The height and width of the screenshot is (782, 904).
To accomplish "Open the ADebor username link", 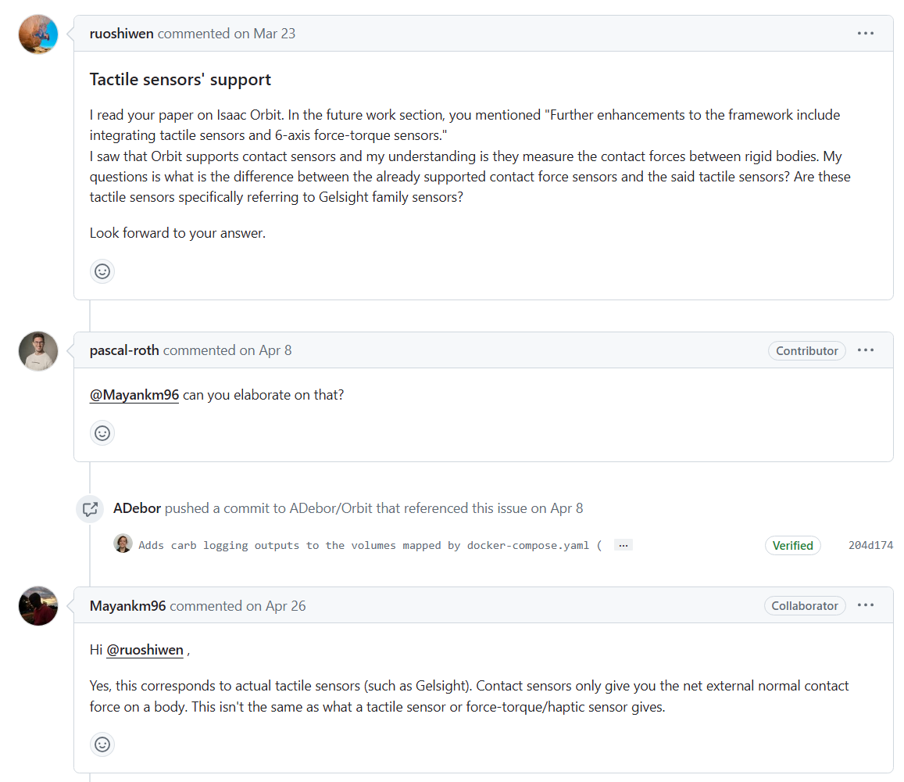I will pyautogui.click(x=137, y=508).
